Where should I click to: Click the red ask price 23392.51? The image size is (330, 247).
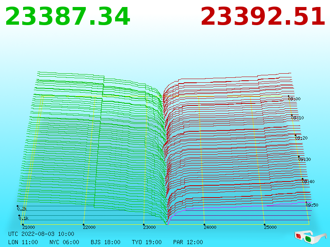[x=263, y=16]
